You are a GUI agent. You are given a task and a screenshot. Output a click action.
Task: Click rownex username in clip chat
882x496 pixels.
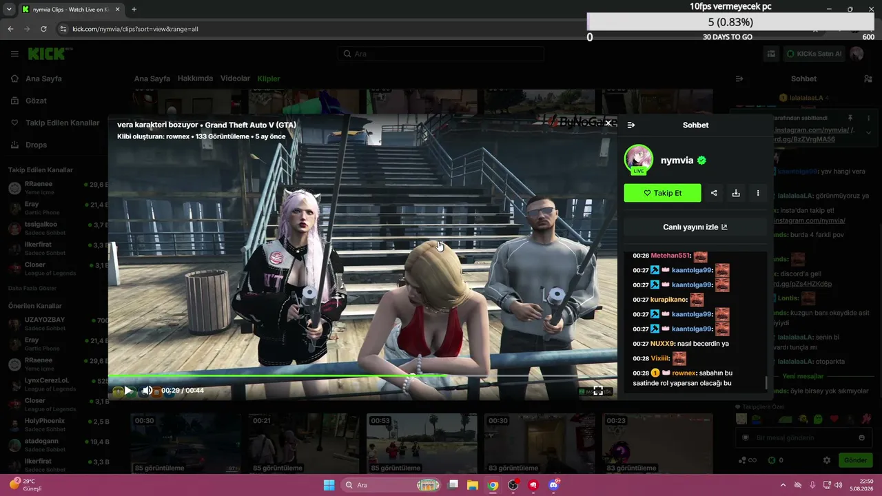point(684,373)
